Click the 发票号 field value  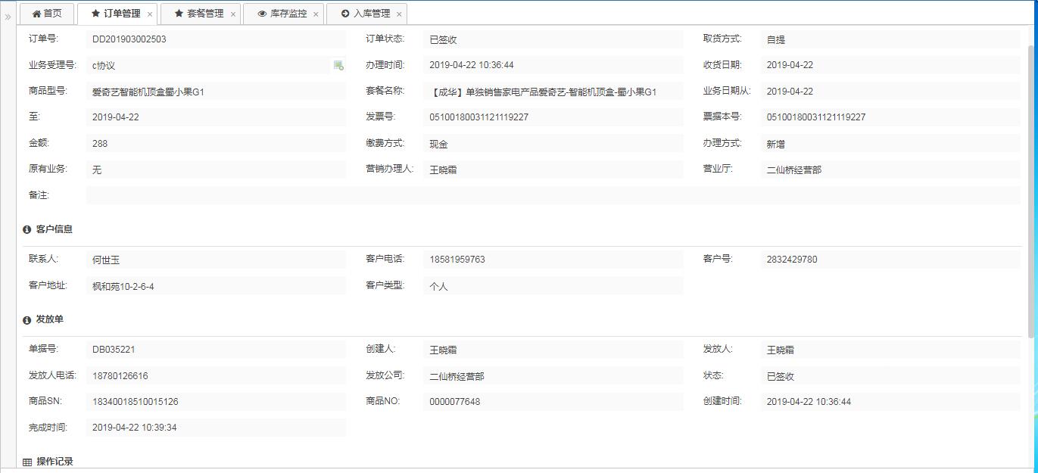click(x=478, y=117)
